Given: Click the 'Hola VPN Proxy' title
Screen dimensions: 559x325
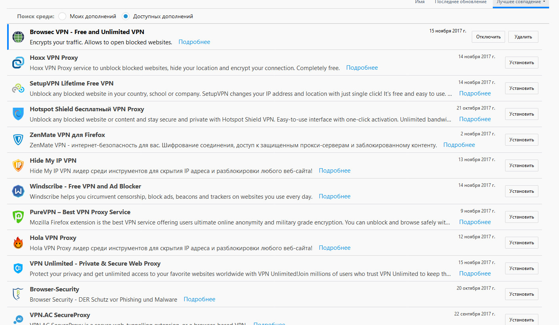Looking at the screenshot, I should pyautogui.click(x=53, y=238).
